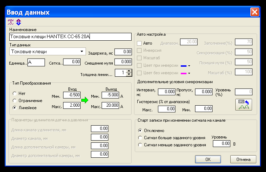Enable the Авто checkbox
Viewport: 266px width, 172px height.
coord(139,43)
